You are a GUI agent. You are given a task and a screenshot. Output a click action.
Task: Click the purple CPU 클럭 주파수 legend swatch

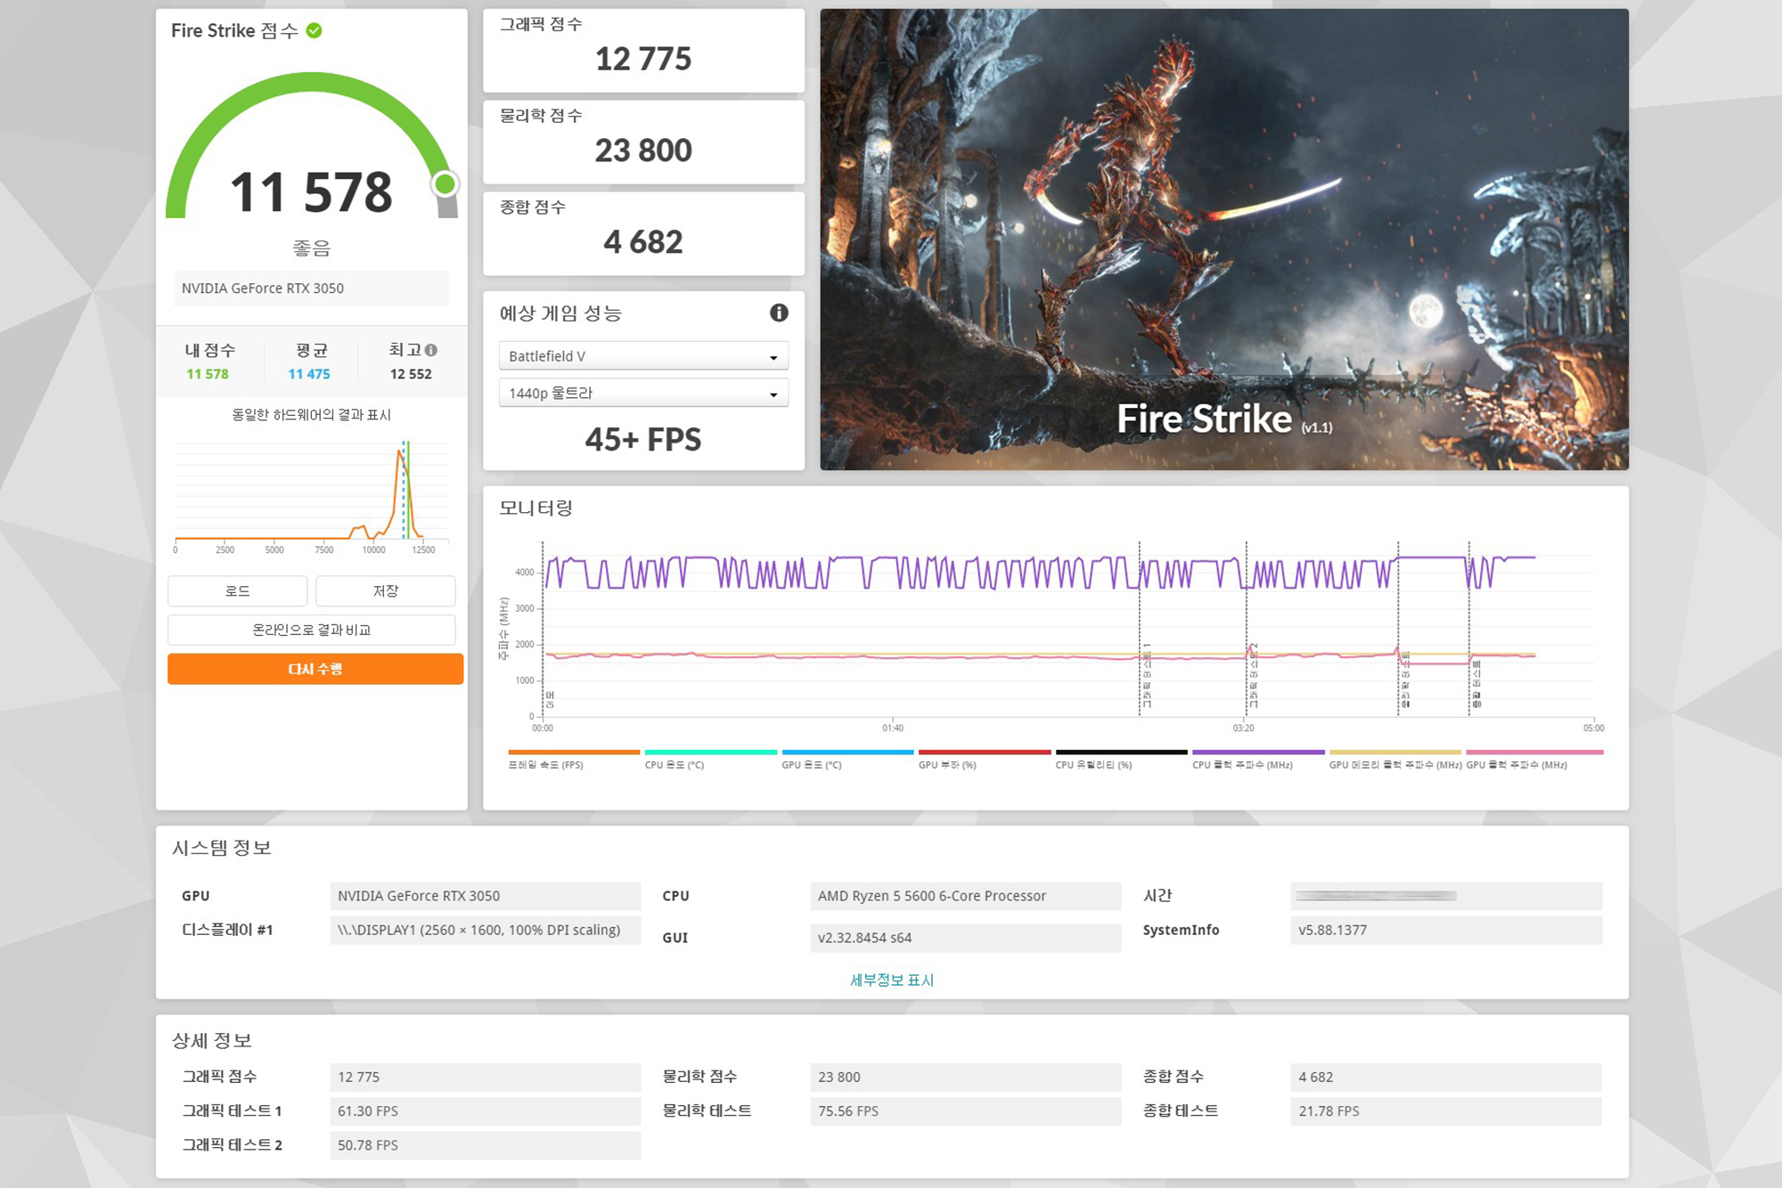point(1257,753)
